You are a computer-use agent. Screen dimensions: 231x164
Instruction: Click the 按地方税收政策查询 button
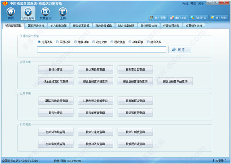coord(95,101)
